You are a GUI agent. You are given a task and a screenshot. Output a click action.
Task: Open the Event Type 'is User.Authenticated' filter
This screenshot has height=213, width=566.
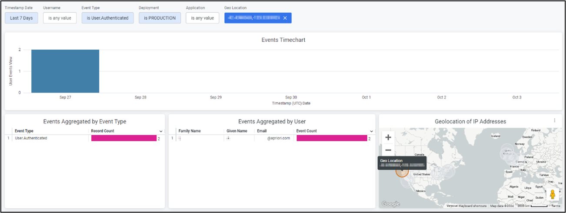[x=107, y=18]
